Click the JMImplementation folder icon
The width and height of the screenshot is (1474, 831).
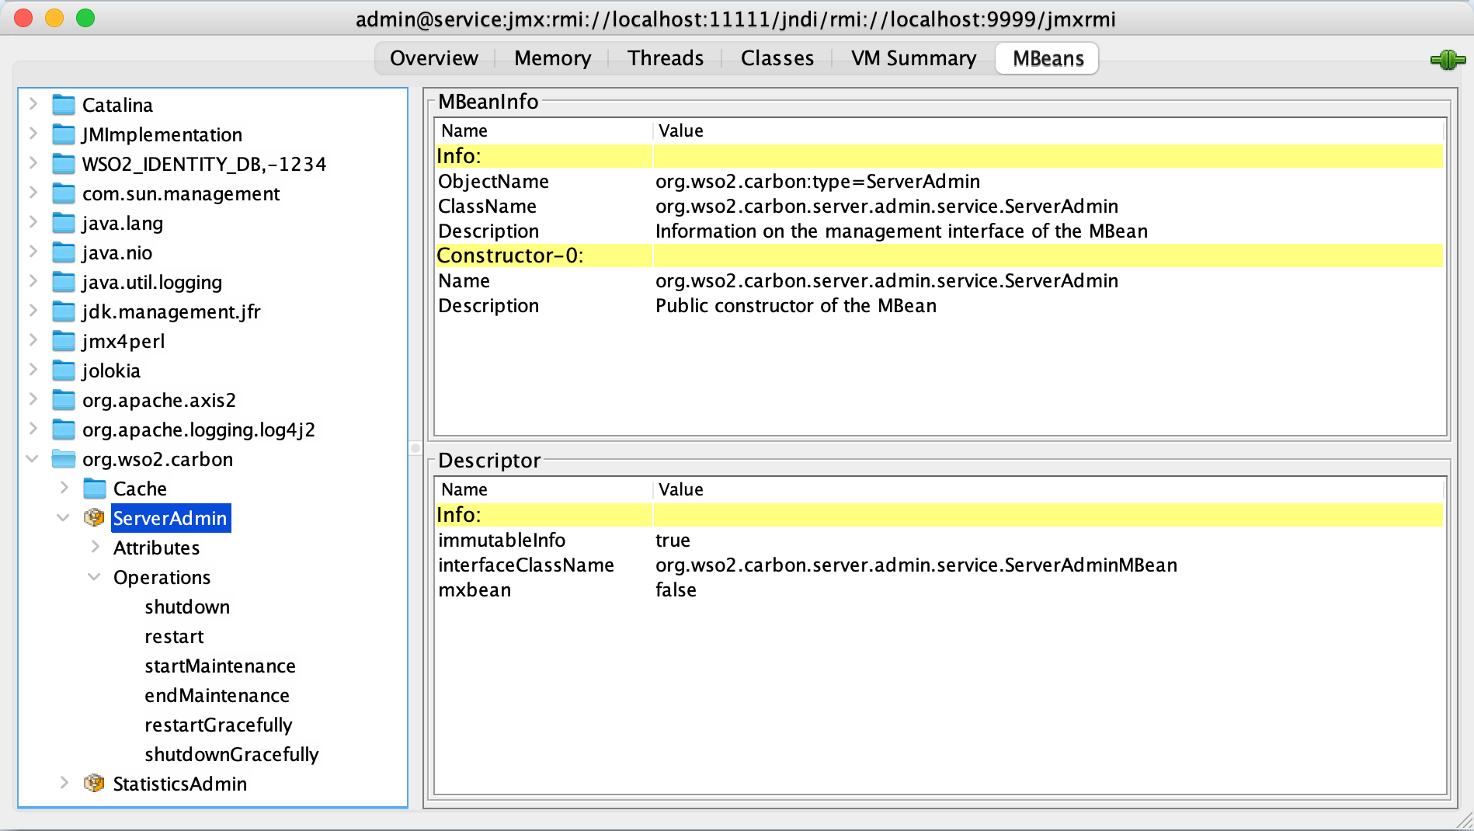(x=64, y=134)
